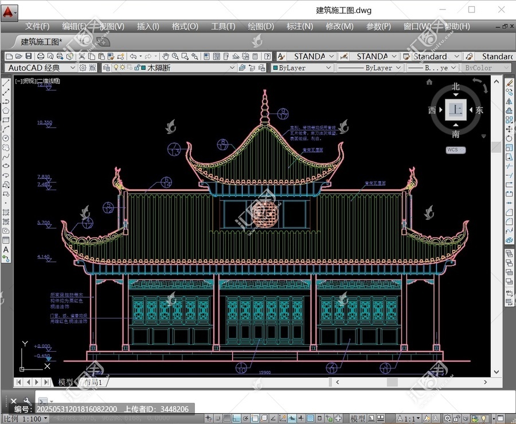Click the ByLayer color swatch square
The width and height of the screenshot is (516, 424).
click(275, 68)
